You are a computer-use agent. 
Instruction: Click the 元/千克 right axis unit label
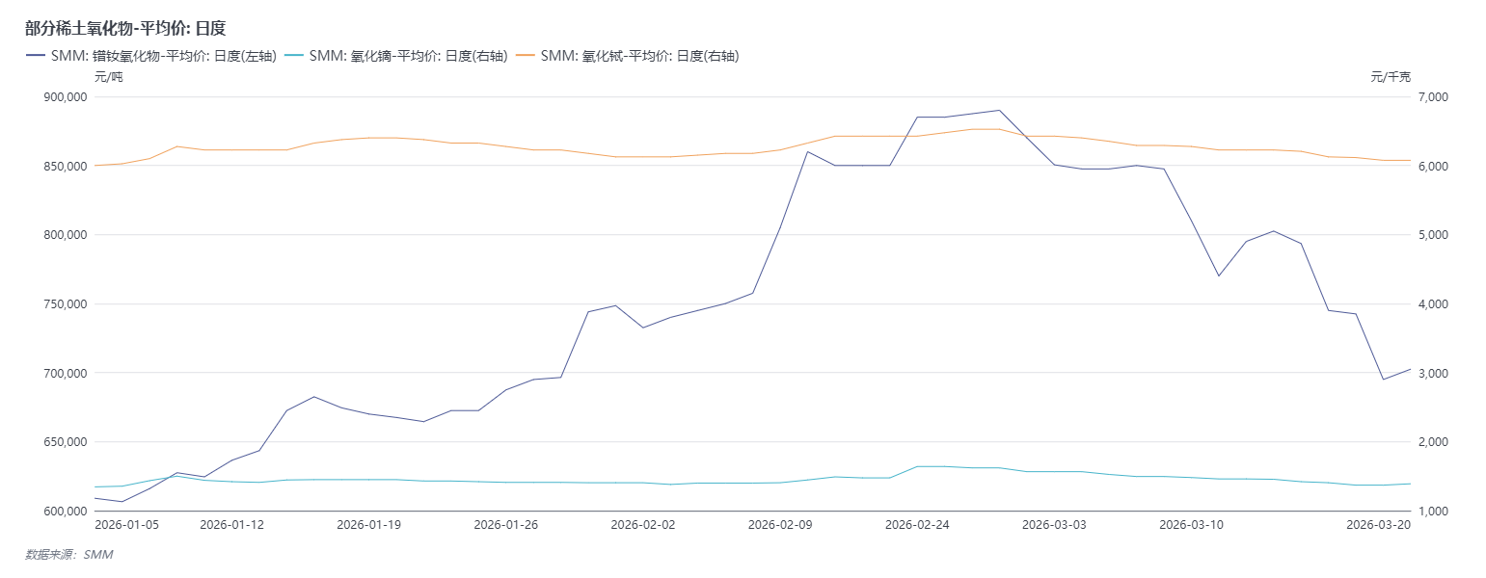(1391, 77)
